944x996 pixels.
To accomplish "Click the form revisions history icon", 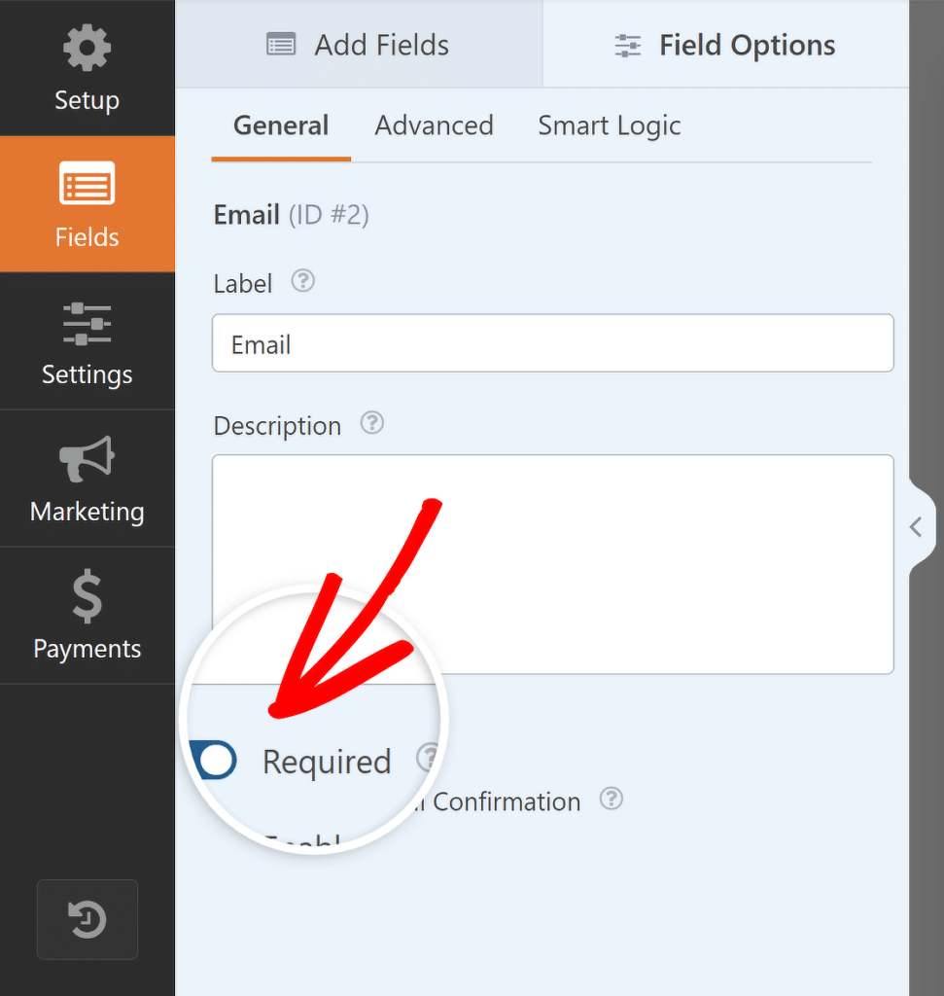I will click(87, 918).
